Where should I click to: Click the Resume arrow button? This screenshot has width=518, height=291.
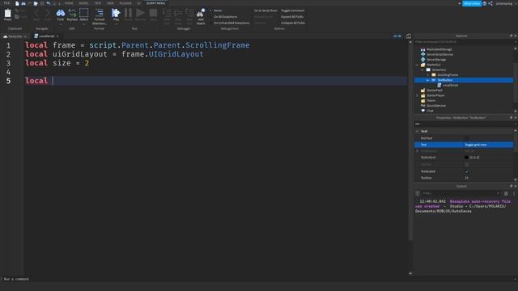[x=140, y=13]
